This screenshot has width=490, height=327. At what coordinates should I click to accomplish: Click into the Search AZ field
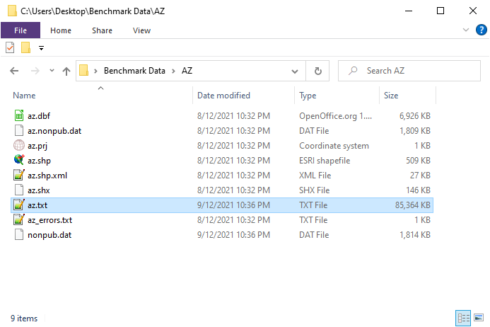click(409, 71)
